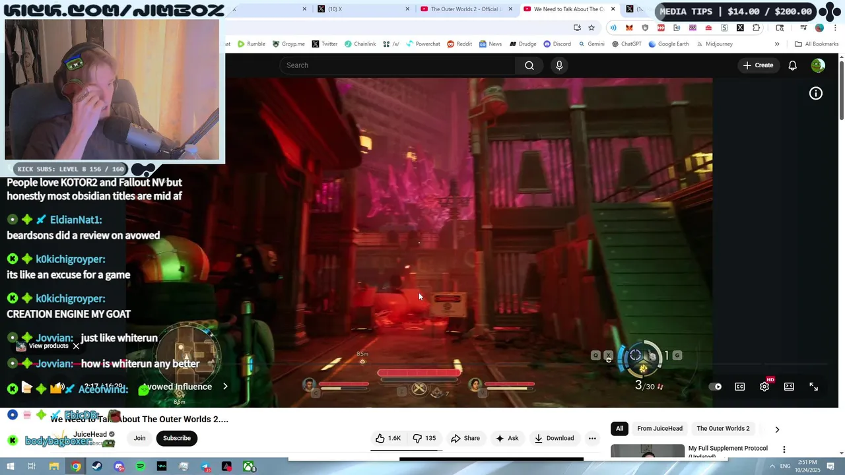Dislike the video with thumbs down

coord(424,438)
